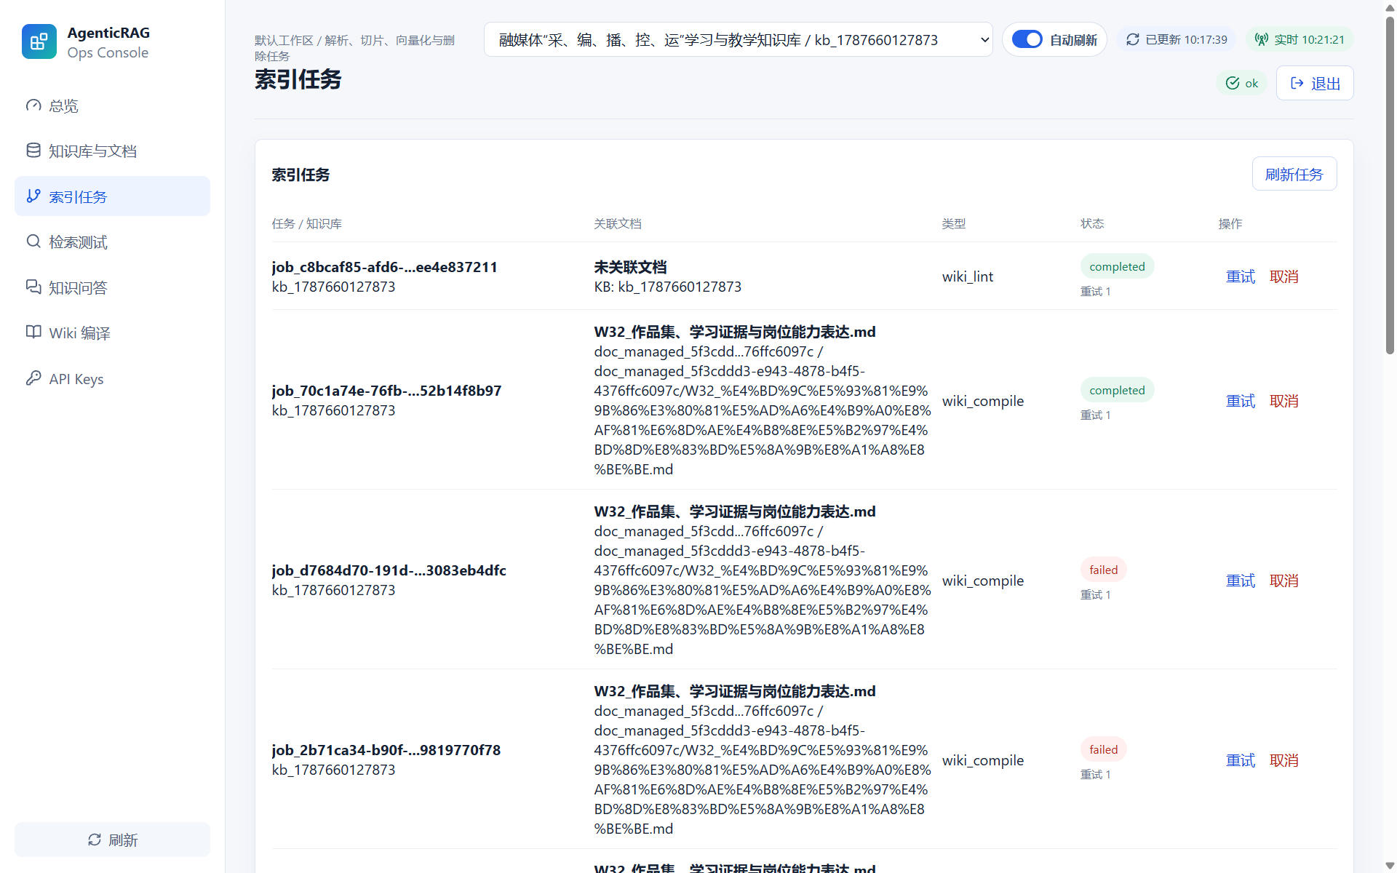Retry job_70c1a74e task

point(1241,401)
